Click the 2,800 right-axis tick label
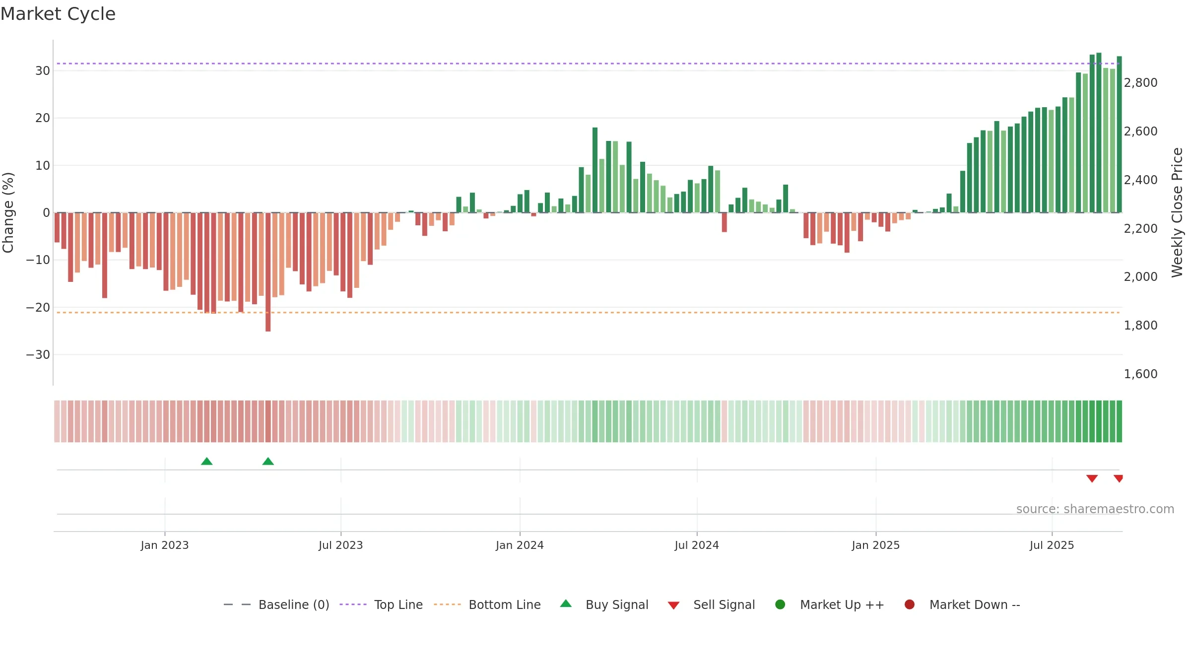 pos(1141,83)
